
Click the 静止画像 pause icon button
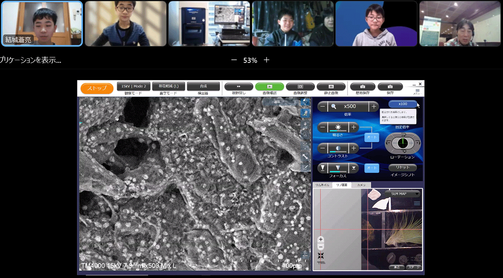coord(331,86)
